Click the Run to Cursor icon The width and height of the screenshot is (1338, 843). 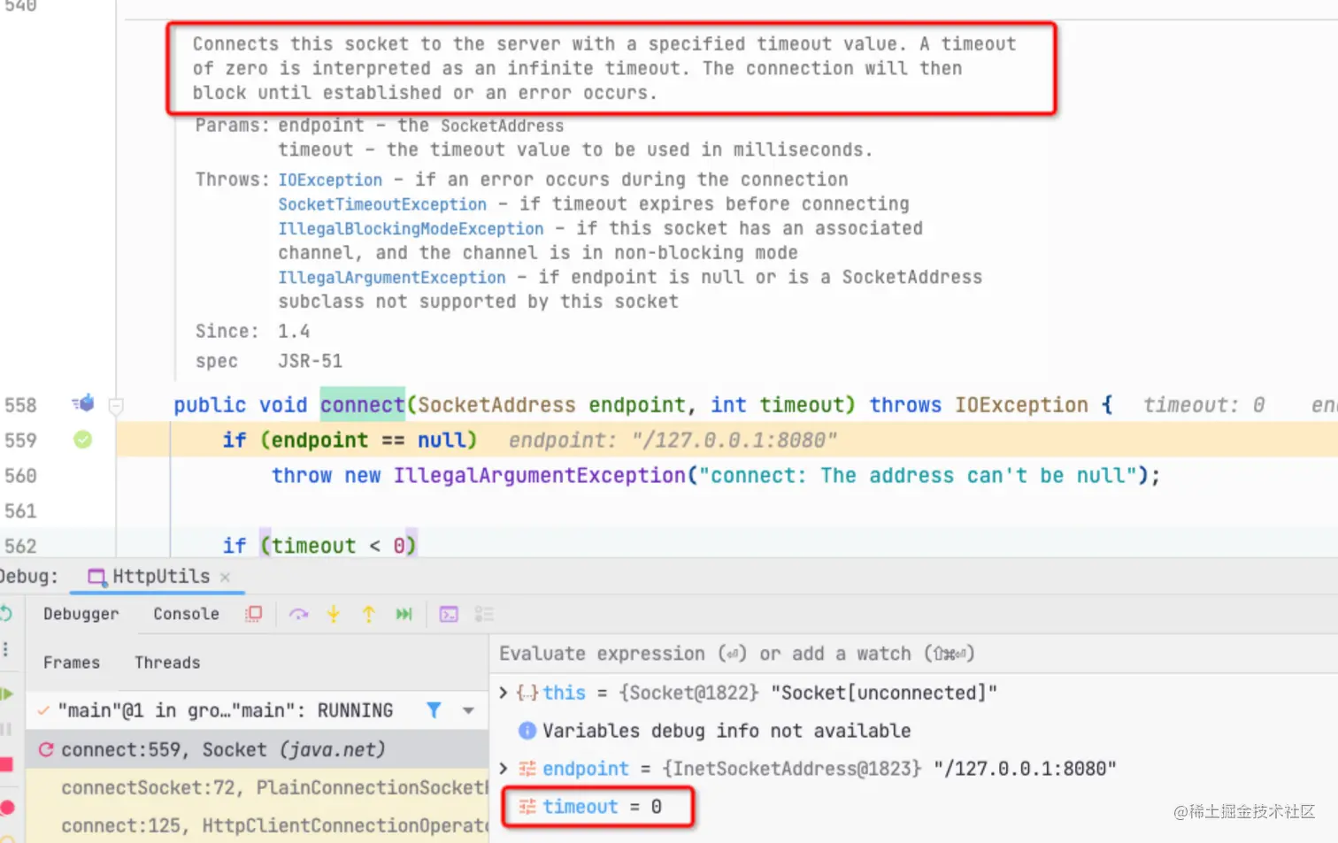(404, 613)
